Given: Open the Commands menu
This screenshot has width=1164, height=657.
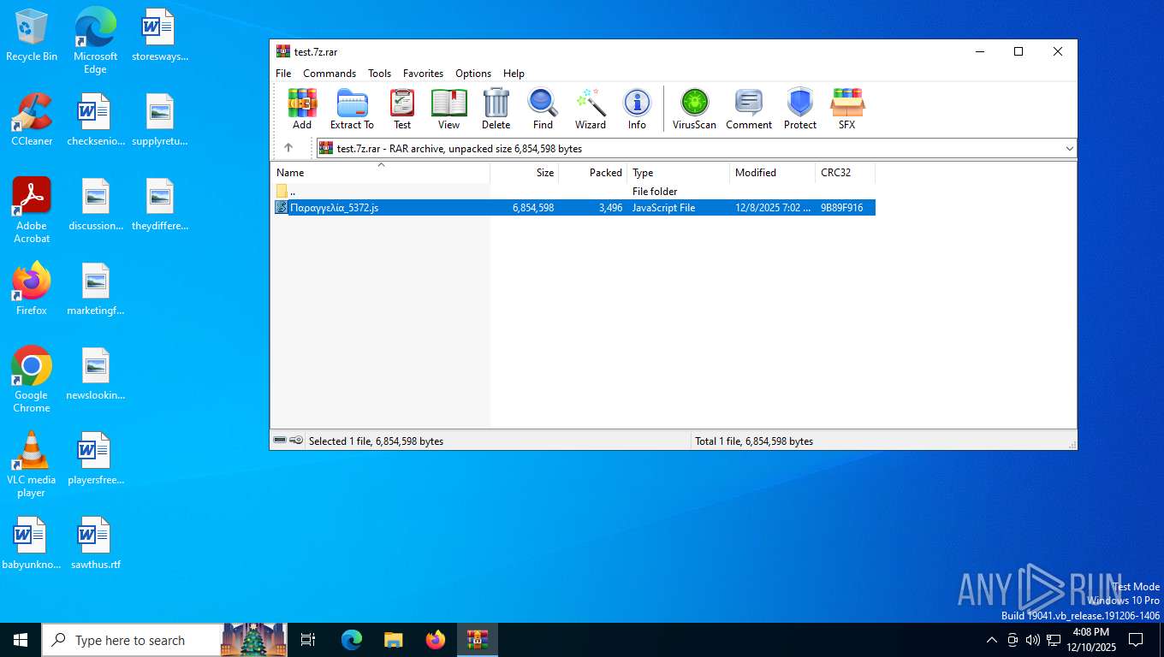Looking at the screenshot, I should 330,74.
